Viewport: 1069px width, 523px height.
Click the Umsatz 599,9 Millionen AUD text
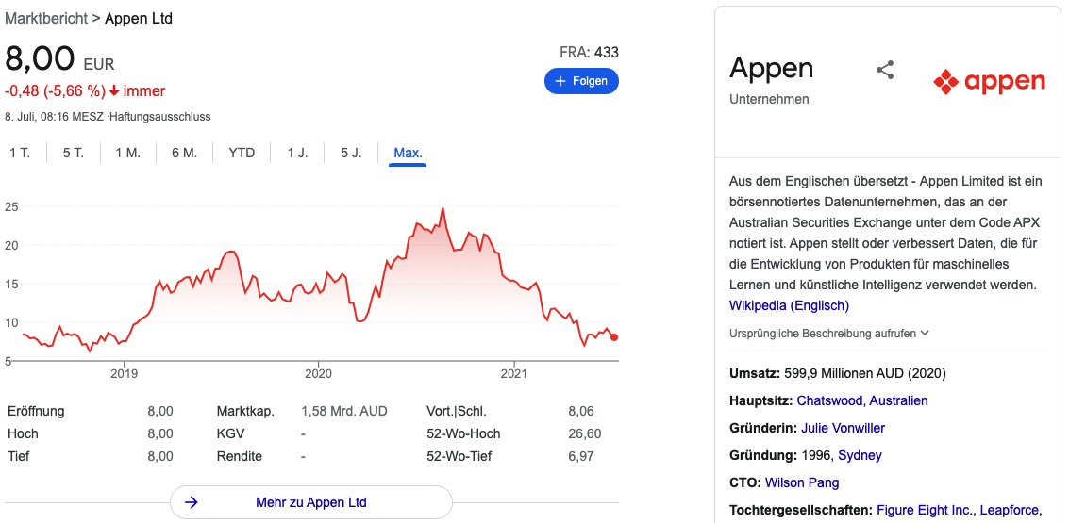point(838,373)
